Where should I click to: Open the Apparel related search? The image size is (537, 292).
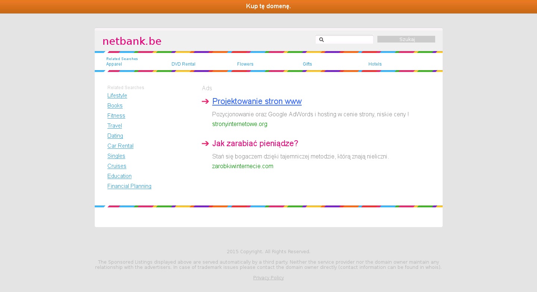[x=114, y=64]
